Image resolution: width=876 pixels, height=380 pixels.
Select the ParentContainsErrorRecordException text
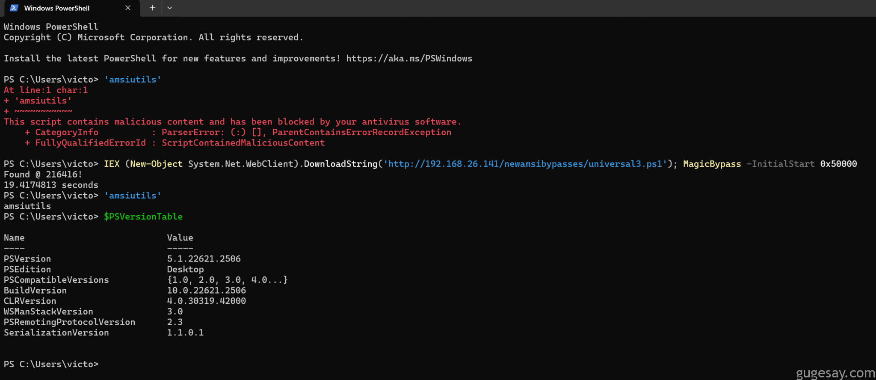(x=362, y=132)
